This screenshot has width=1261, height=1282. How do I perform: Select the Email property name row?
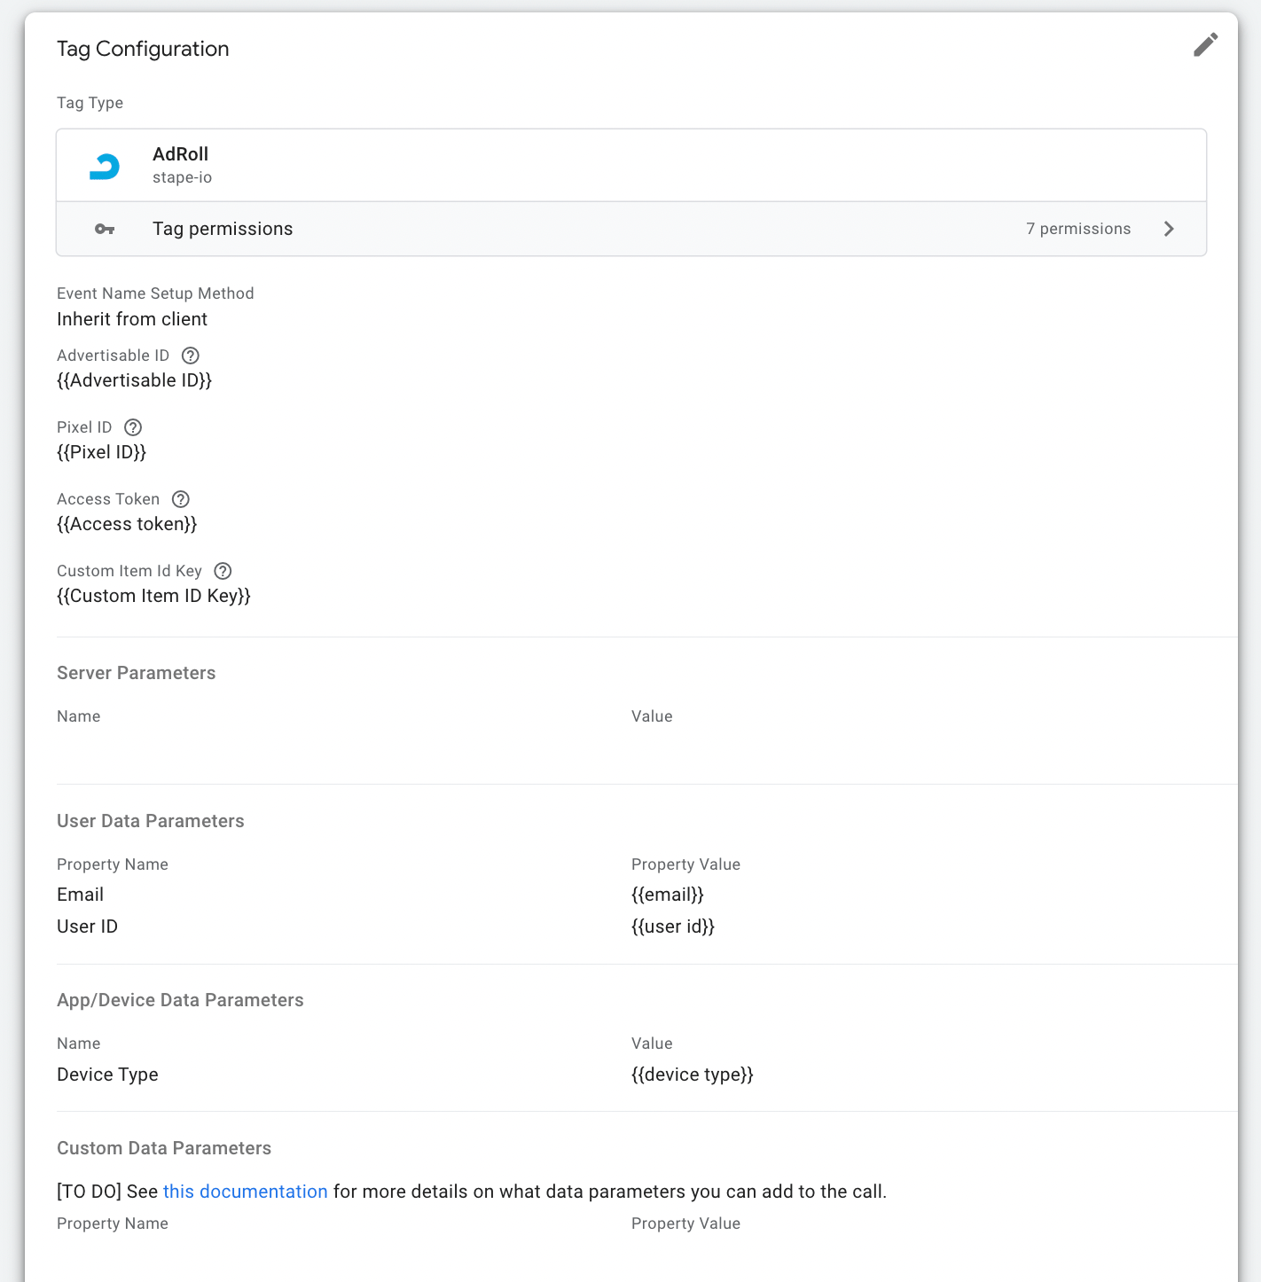[81, 895]
